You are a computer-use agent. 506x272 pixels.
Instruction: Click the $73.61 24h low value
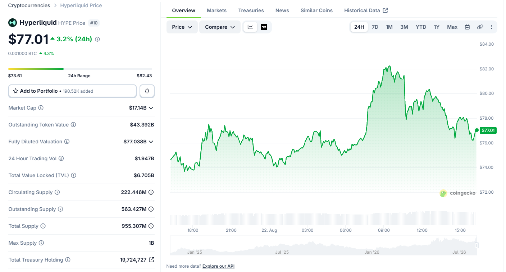click(x=15, y=76)
